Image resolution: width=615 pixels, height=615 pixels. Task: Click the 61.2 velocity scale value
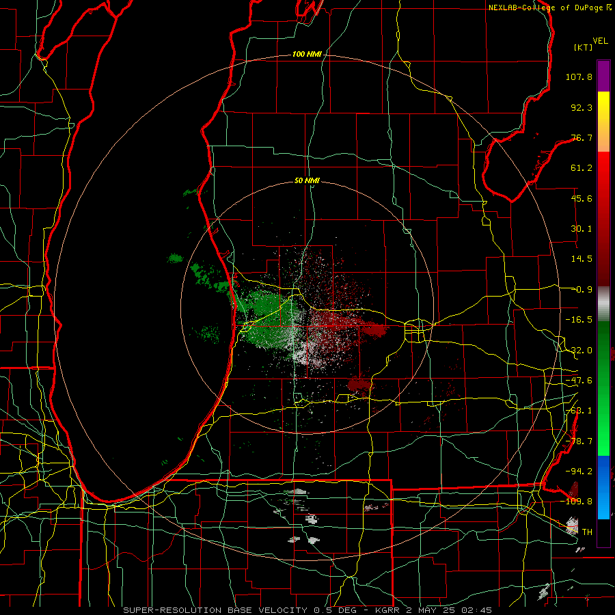(582, 168)
